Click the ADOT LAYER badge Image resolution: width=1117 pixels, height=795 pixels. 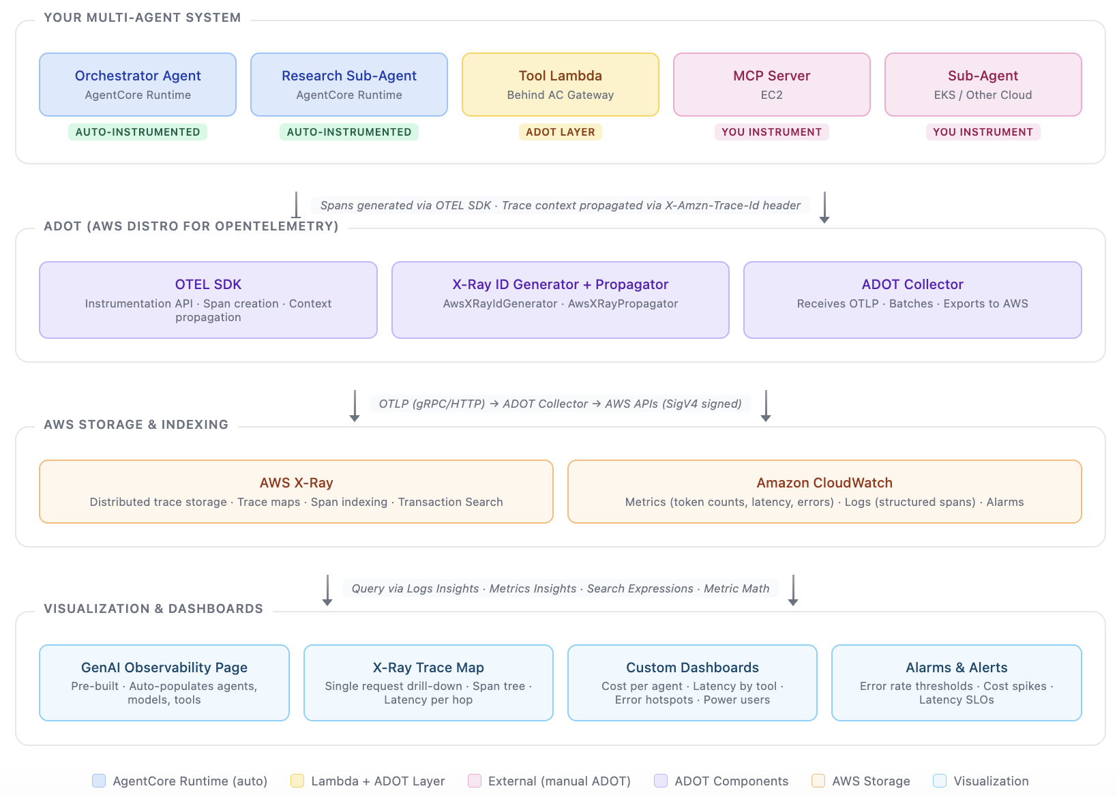point(561,132)
